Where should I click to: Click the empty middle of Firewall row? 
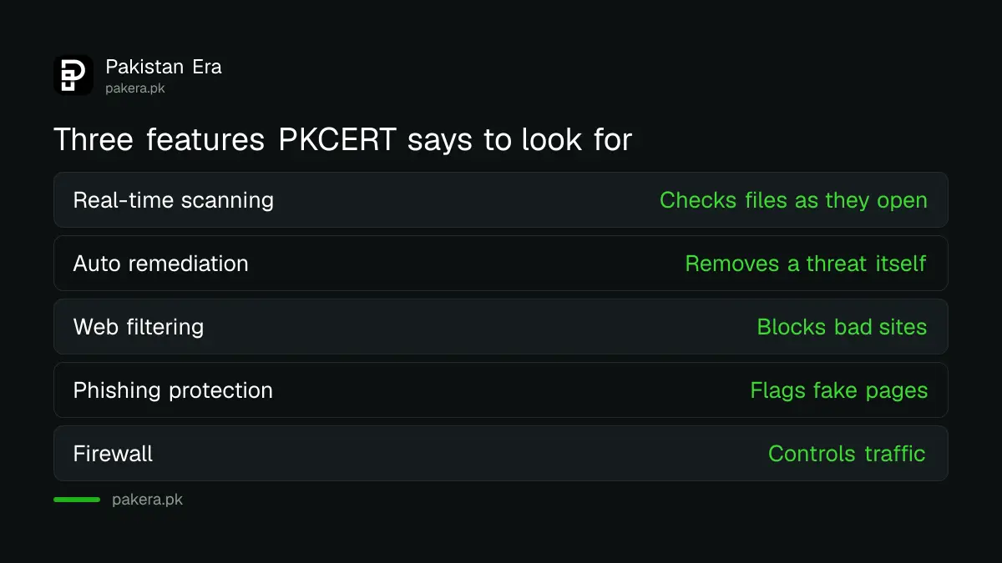pyautogui.click(x=459, y=454)
